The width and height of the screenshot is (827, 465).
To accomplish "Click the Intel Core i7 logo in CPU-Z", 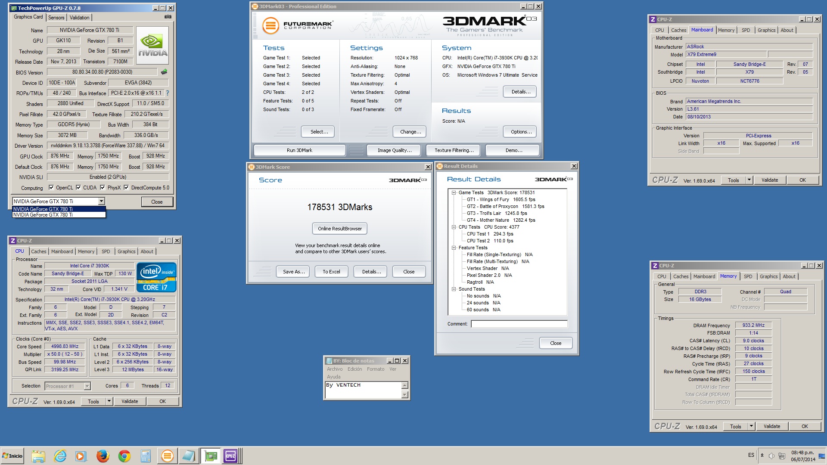I will (156, 278).
